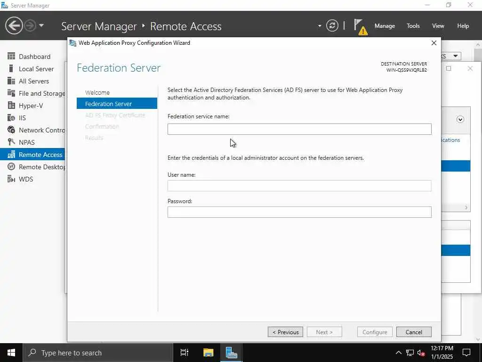Click the User name input field
The width and height of the screenshot is (482, 362).
tap(299, 186)
